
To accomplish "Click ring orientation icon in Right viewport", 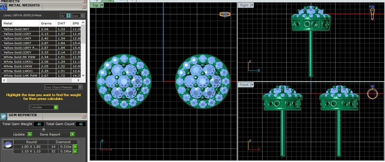I will (372, 13).
